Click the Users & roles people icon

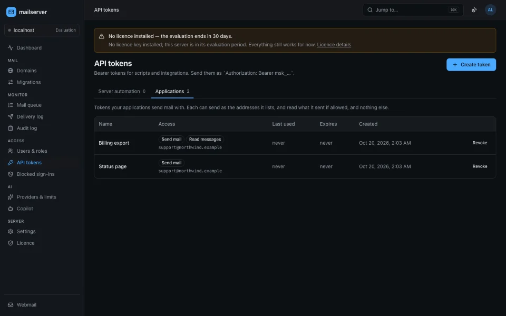[11, 151]
